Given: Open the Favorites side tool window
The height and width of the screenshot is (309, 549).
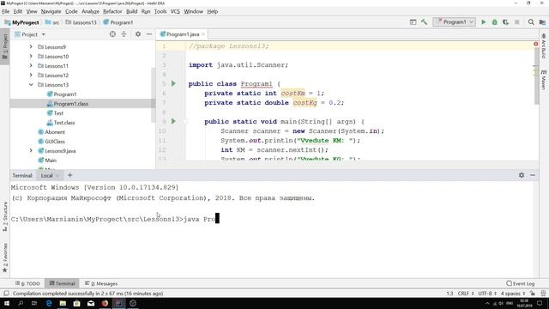Looking at the screenshot, I should tap(5, 257).
